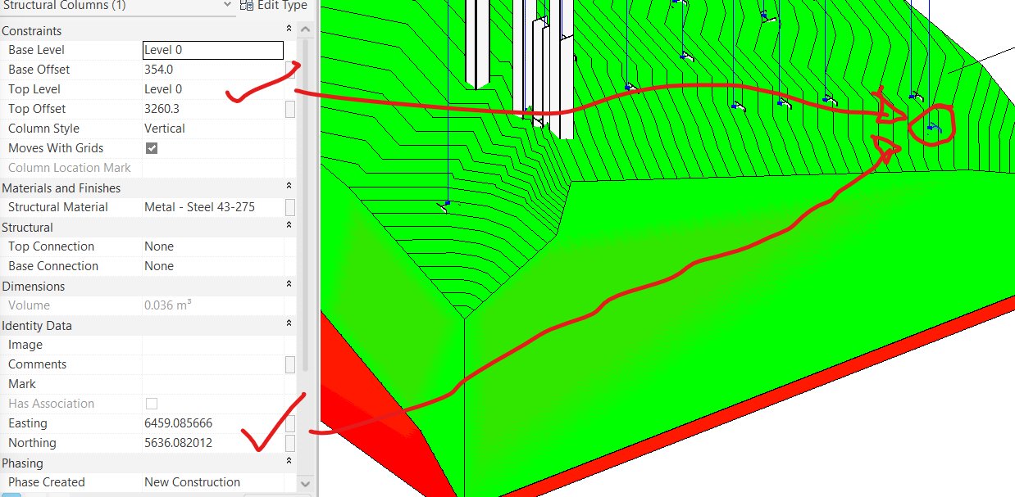The height and width of the screenshot is (497, 1015).
Task: Click the Edit Type button
Action: pos(274,5)
